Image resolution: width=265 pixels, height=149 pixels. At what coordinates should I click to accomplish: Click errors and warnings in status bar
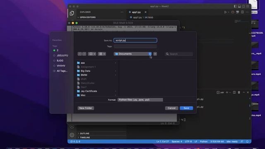(x=75, y=142)
